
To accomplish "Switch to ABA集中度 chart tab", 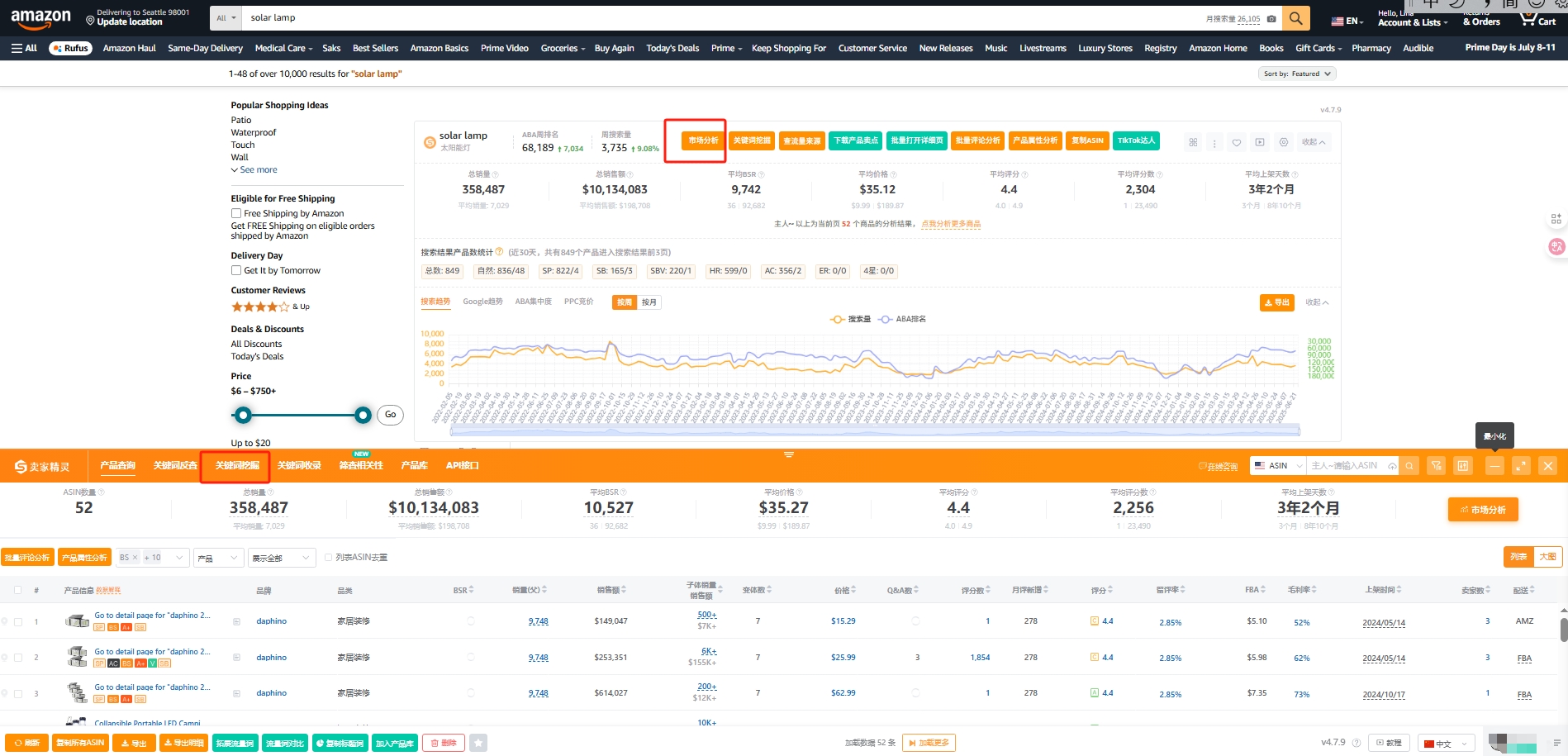I will [533, 302].
